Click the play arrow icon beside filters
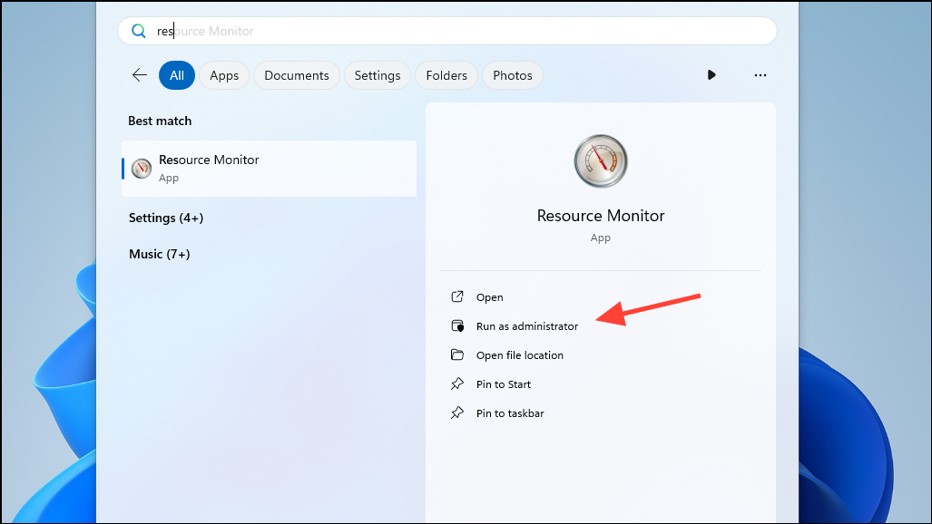The image size is (932, 524). [x=711, y=75]
